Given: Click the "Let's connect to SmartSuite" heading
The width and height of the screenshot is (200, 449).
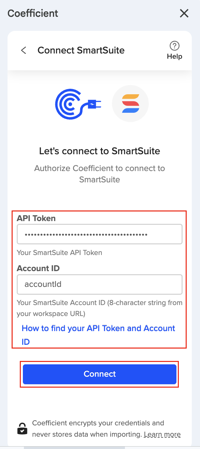Looking at the screenshot, I should coord(100,151).
